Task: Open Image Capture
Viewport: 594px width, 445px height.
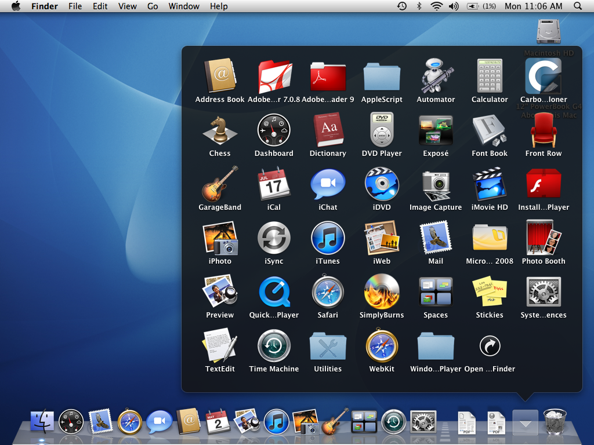Action: [436, 185]
